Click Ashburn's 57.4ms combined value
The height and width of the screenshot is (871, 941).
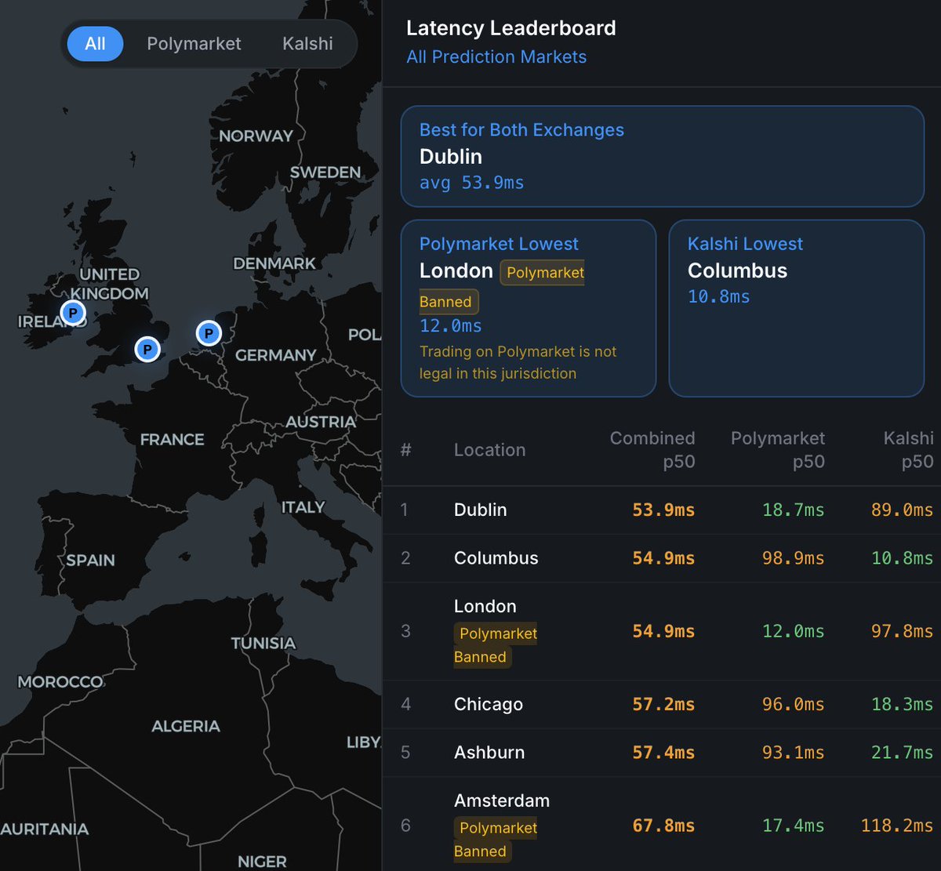pos(663,753)
